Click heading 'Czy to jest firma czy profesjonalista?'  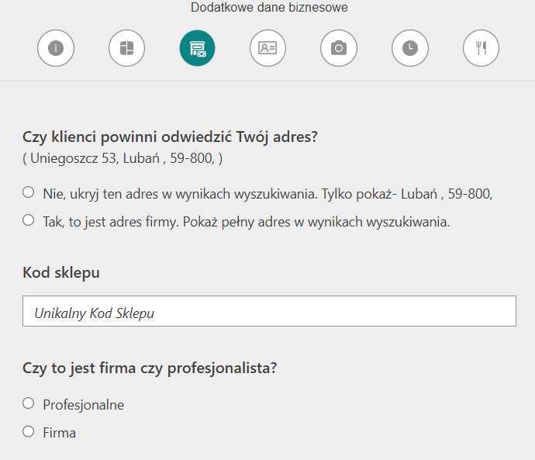(x=150, y=368)
